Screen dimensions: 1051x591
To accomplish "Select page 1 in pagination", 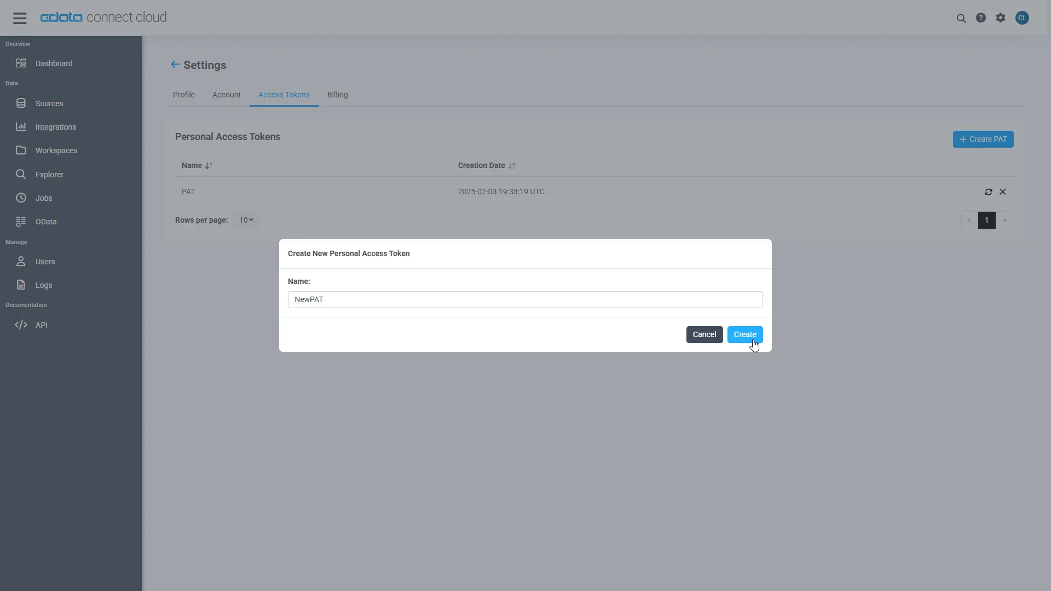I will [x=986, y=220].
